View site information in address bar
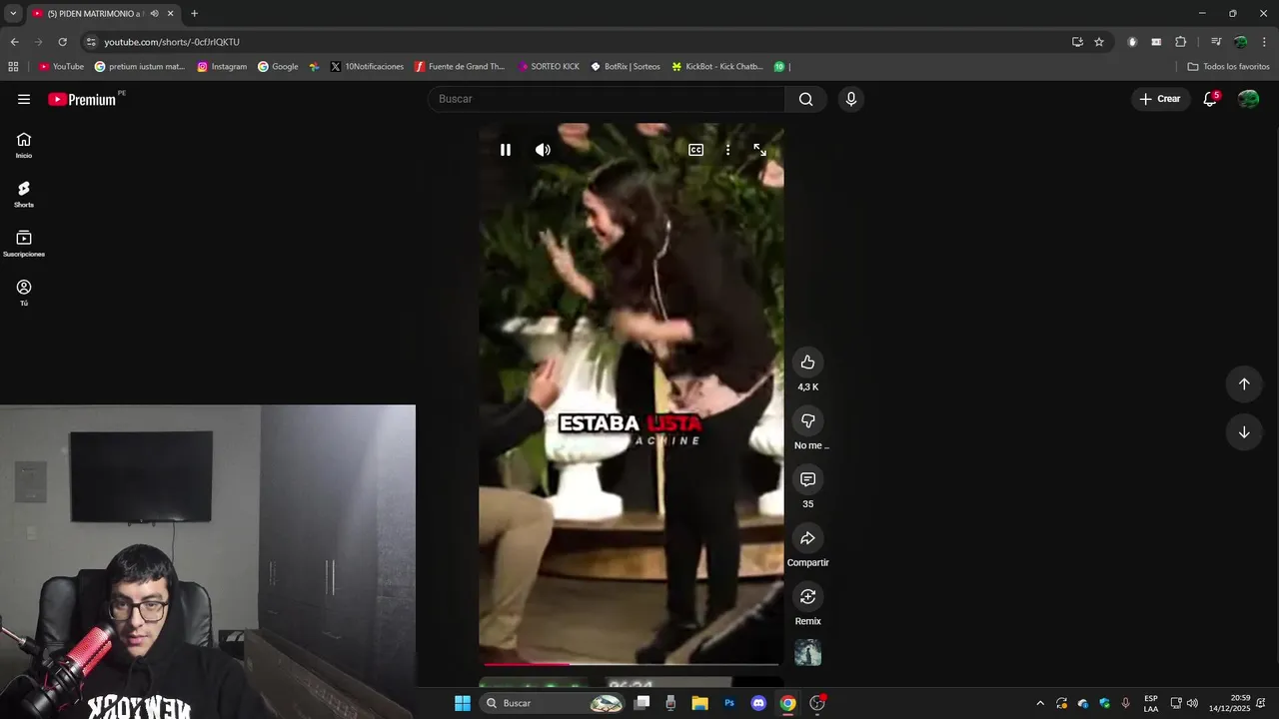Viewport: 1279px width, 719px height. point(91,42)
